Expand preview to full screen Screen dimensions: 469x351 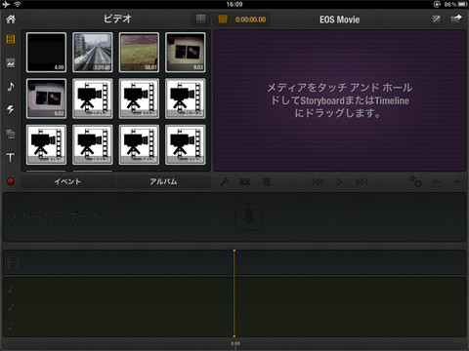click(437, 19)
